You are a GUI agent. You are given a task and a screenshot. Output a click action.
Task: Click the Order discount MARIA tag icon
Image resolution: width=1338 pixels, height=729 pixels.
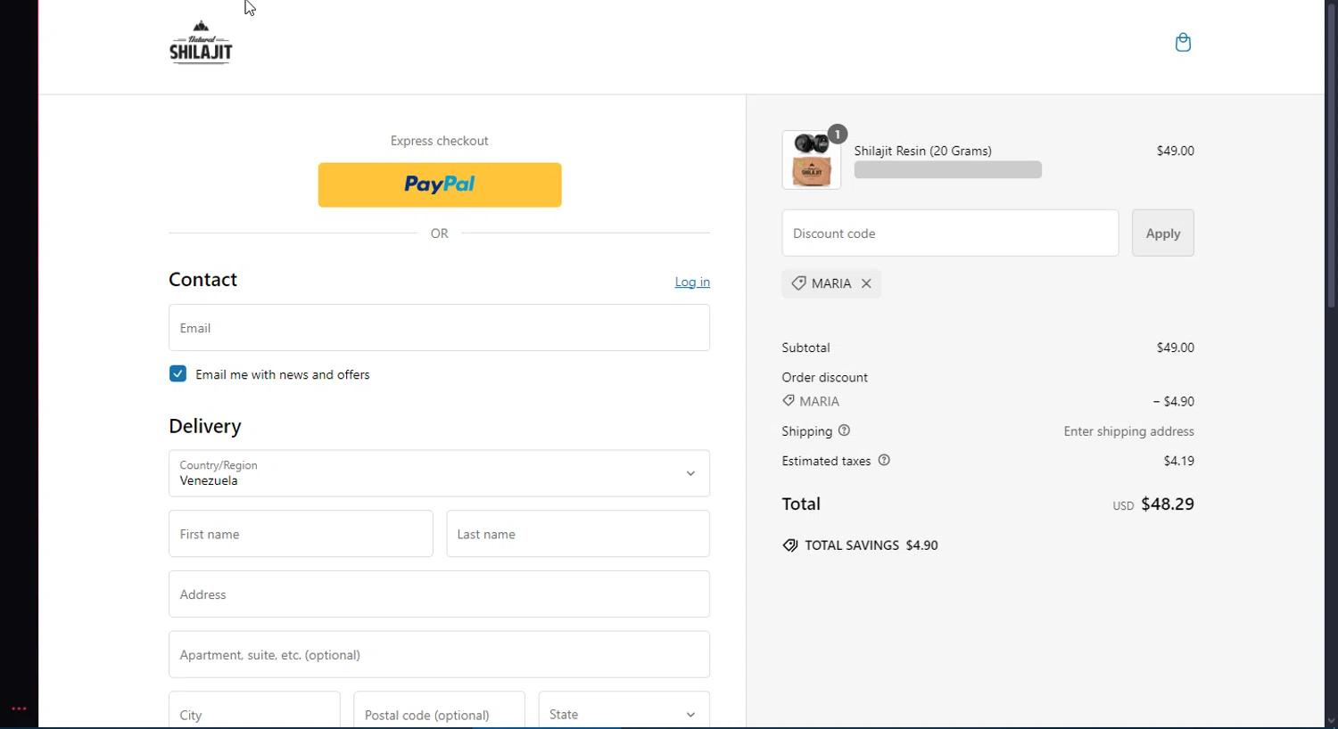pos(789,401)
